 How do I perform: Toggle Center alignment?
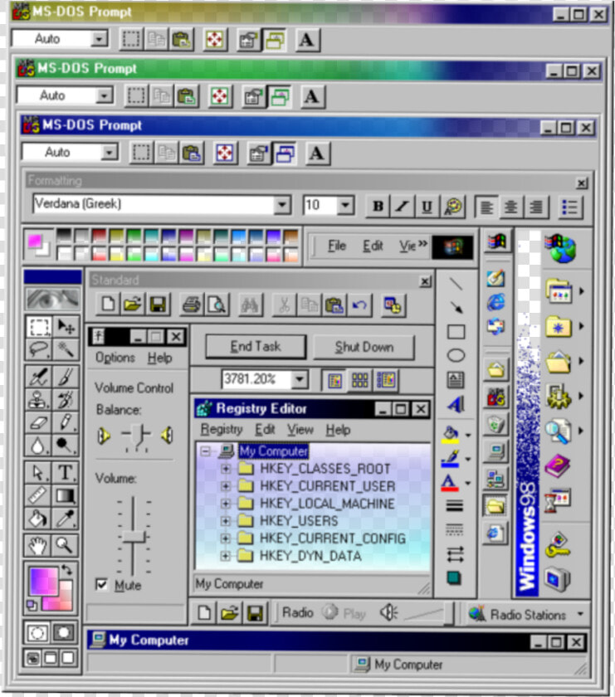511,207
